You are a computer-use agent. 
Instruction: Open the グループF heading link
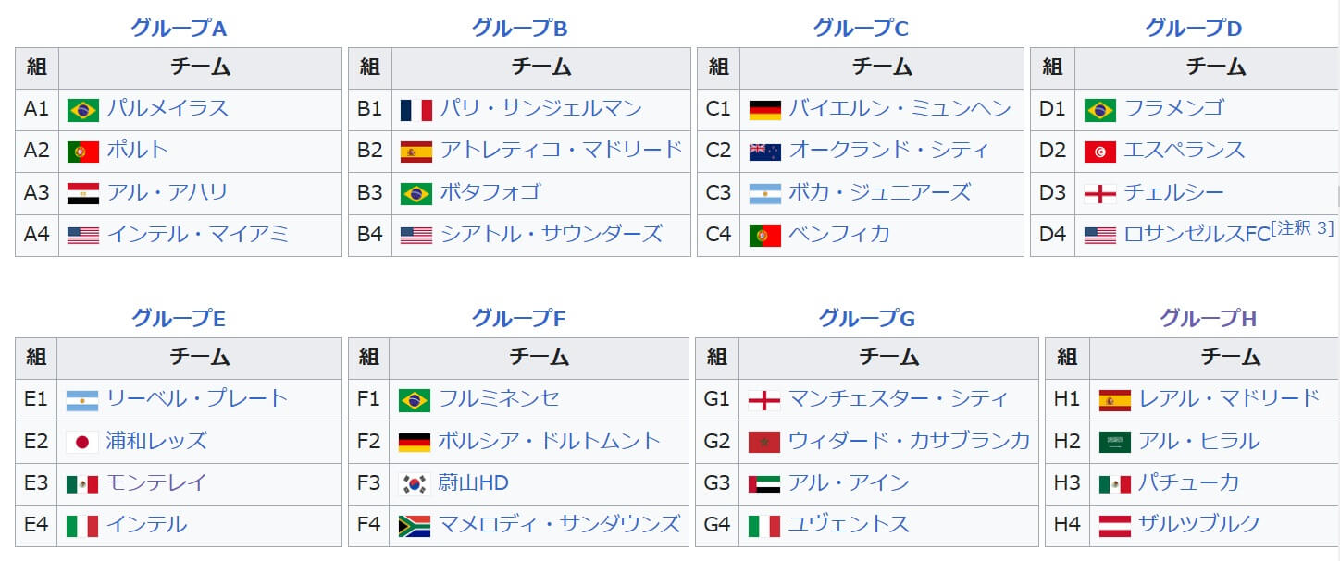(x=518, y=319)
